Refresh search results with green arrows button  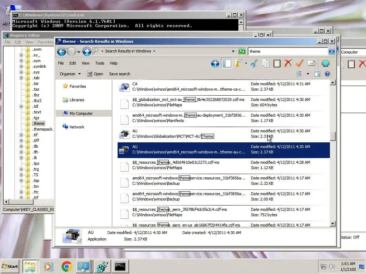click(242, 51)
